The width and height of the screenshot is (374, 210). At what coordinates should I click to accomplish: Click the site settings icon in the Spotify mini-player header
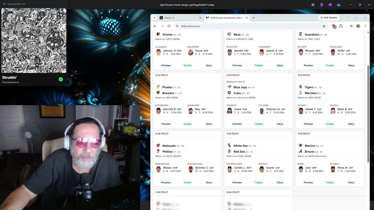tap(4, 4)
